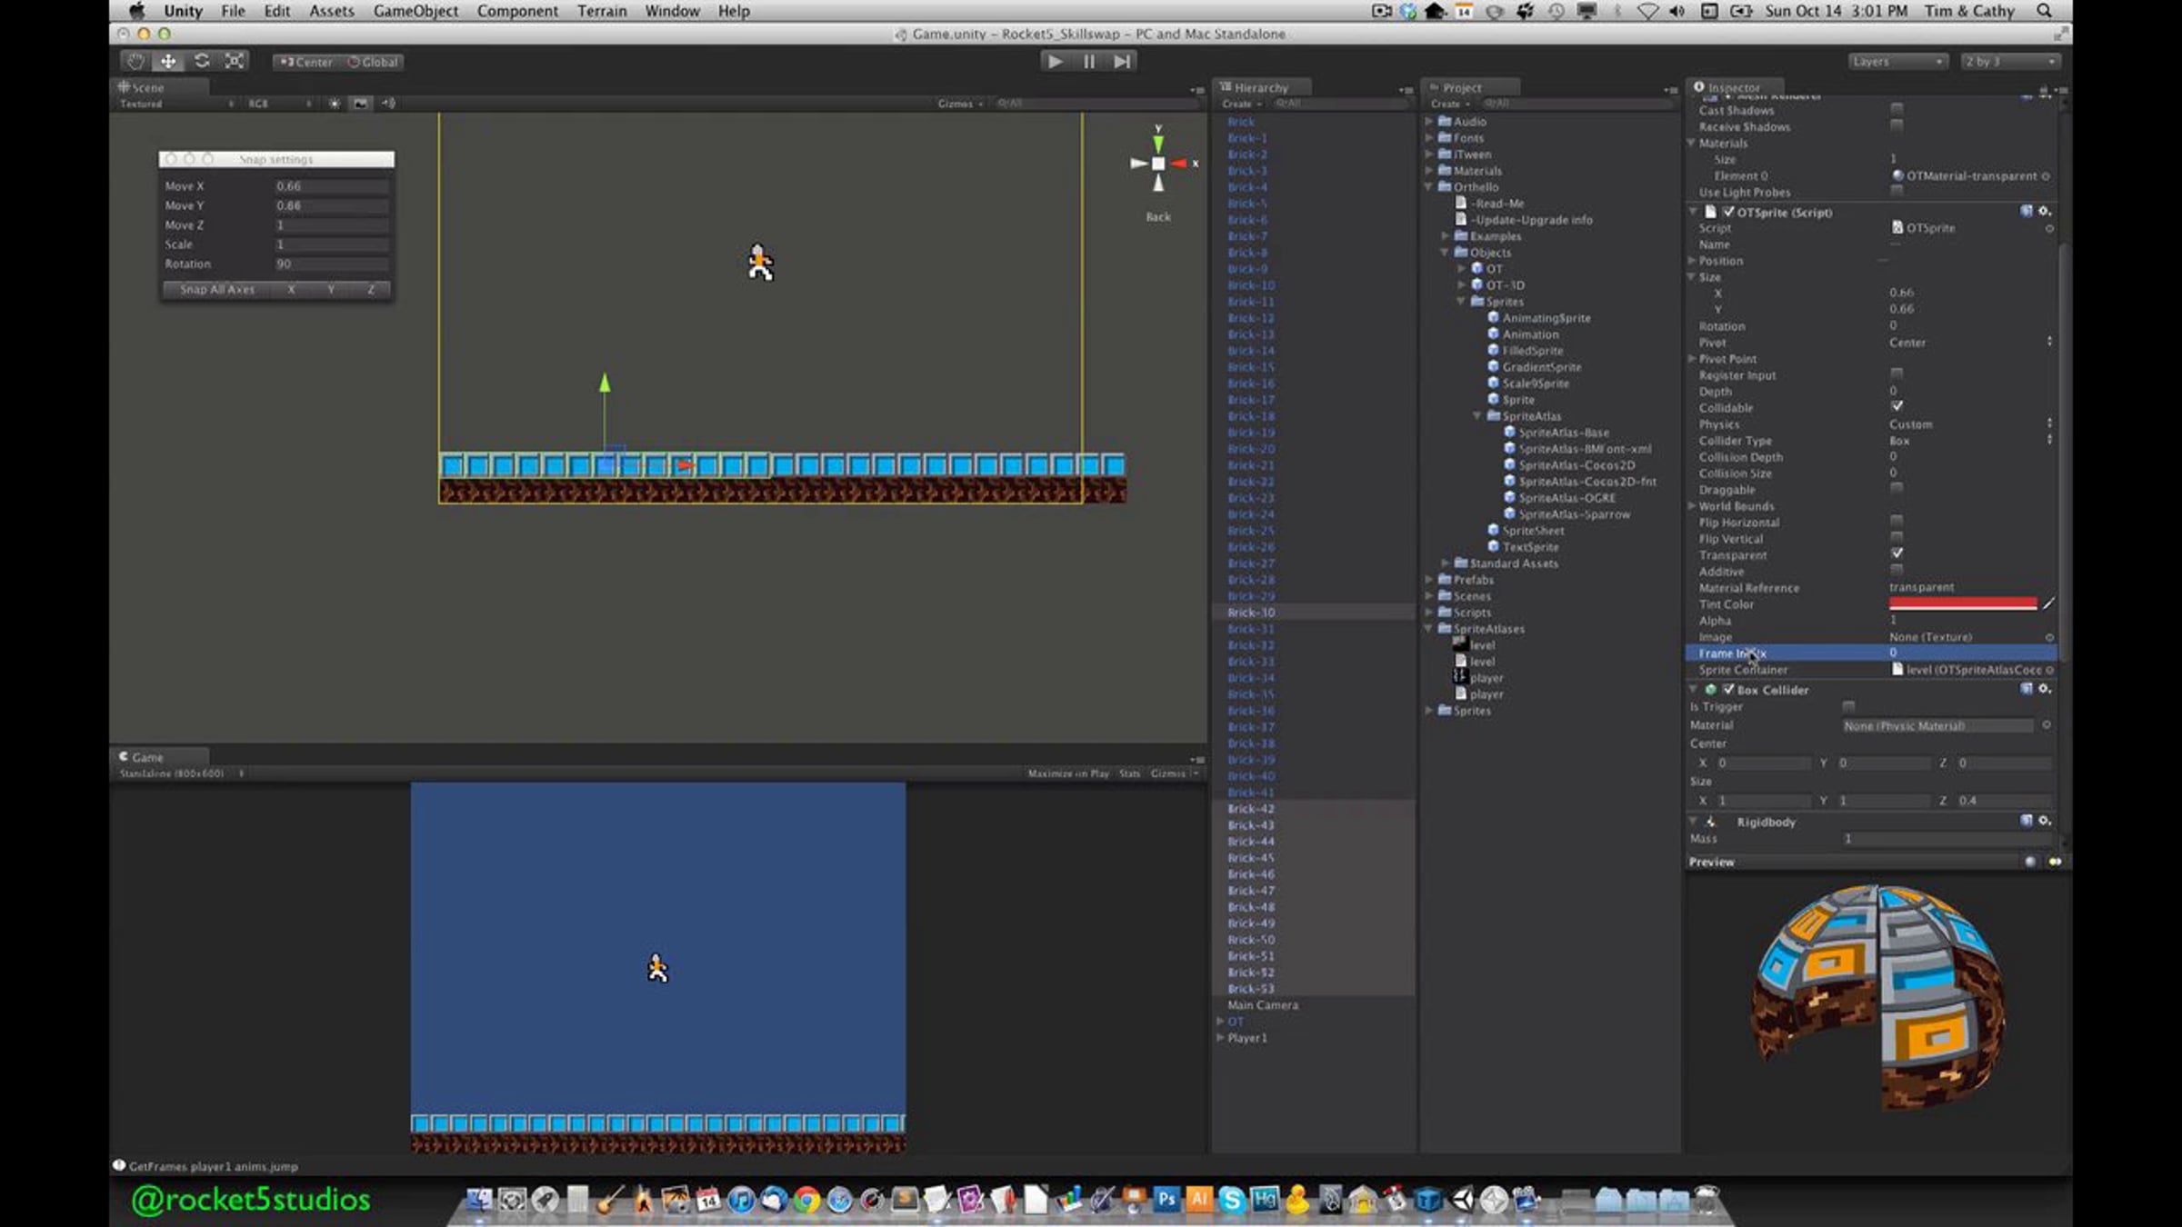Select the Move tool in toolbar
Viewport: 2182px width, 1227px height.
[168, 61]
